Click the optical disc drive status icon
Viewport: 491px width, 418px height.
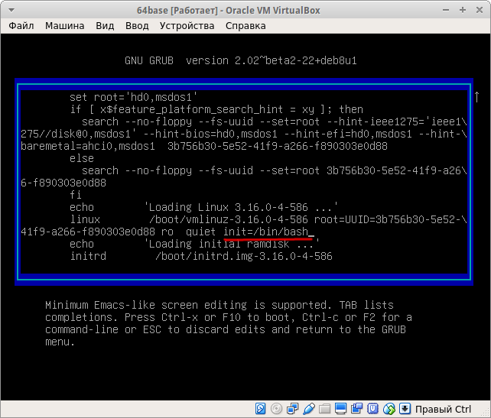[276, 409]
